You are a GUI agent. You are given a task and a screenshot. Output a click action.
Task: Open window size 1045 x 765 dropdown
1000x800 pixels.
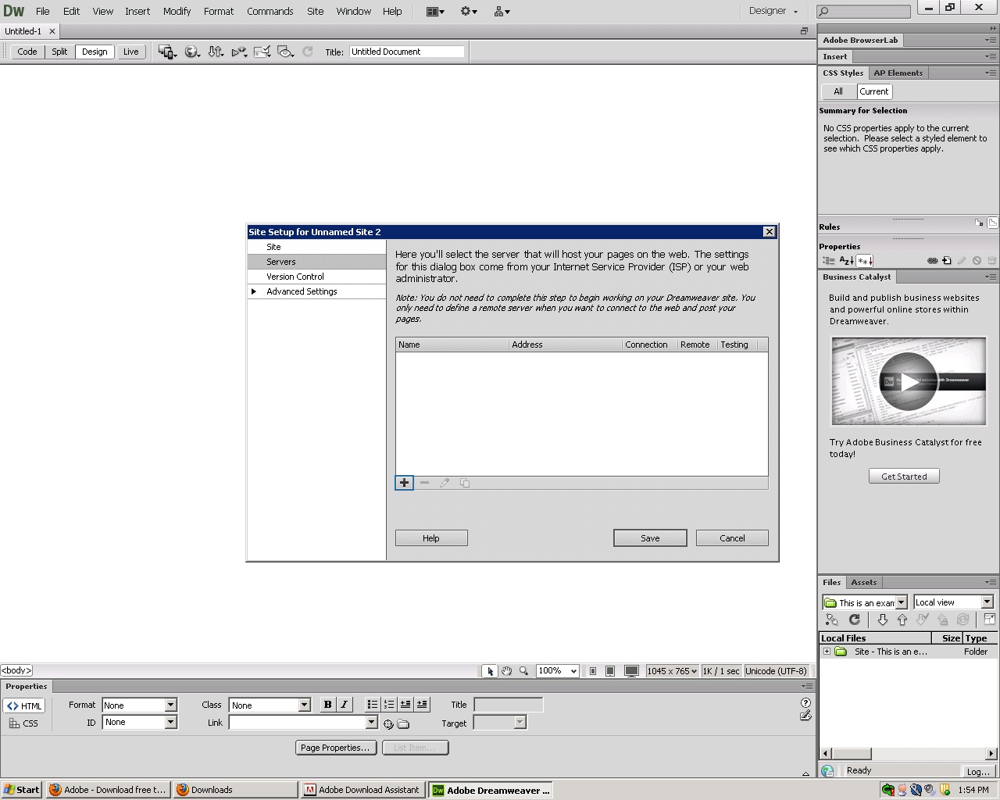[672, 671]
